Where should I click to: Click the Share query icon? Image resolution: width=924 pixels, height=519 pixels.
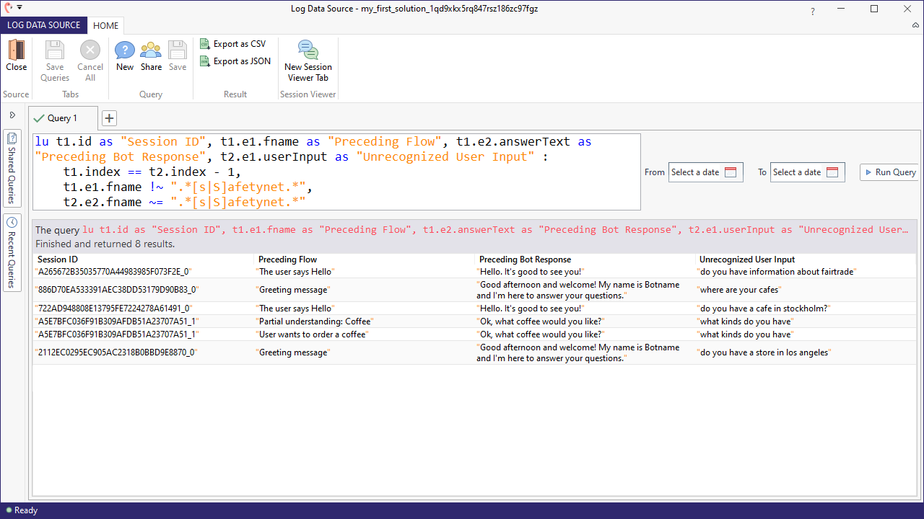(151, 50)
